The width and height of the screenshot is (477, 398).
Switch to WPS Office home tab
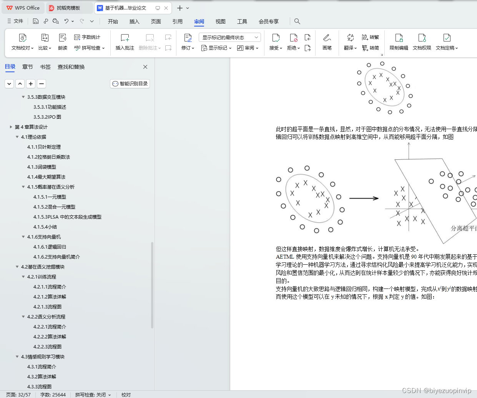(23, 8)
